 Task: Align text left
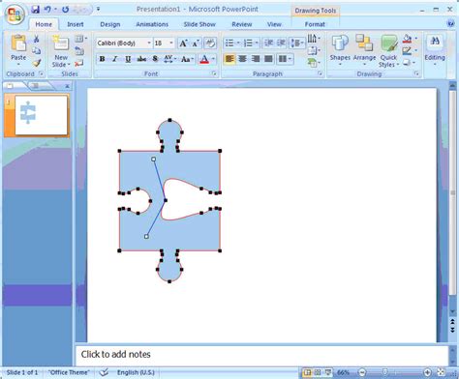click(229, 59)
